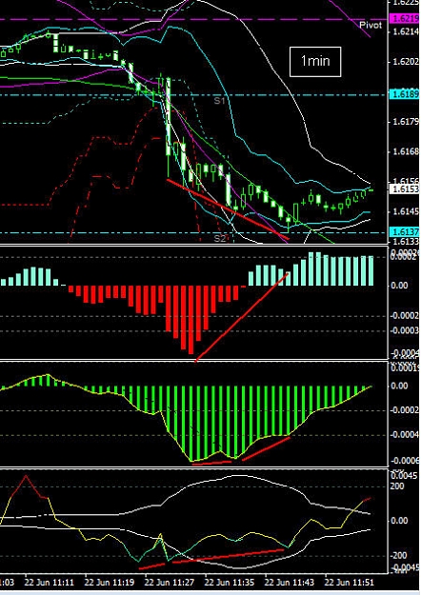Click the 1.6168 price scale value
Screen dimensions: 421x595
406,151
